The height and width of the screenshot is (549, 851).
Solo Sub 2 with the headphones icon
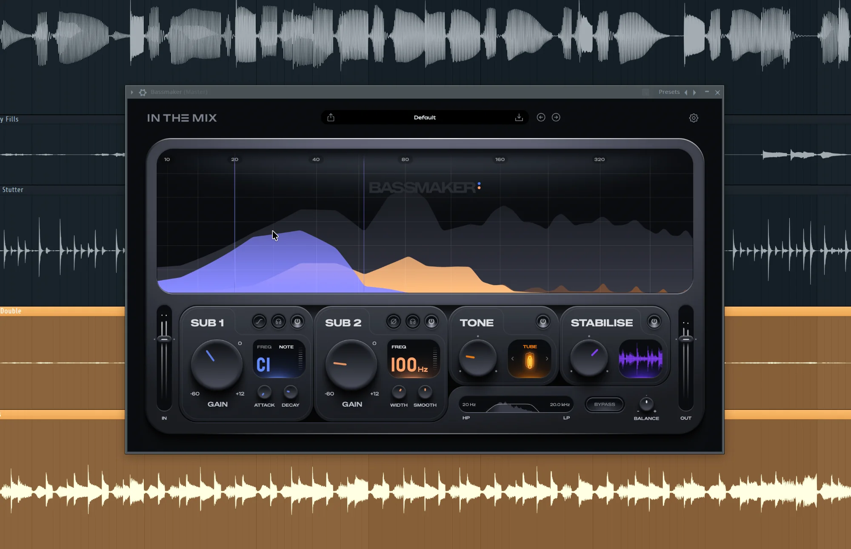tap(413, 322)
